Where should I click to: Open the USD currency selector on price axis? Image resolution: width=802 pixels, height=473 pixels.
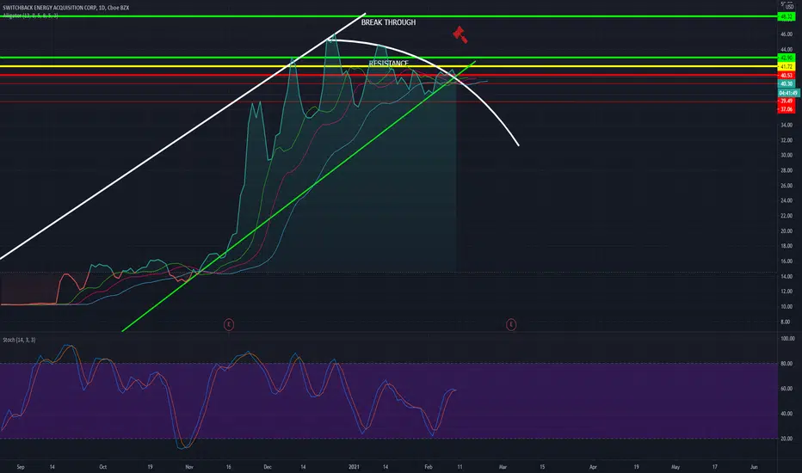coord(790,7)
